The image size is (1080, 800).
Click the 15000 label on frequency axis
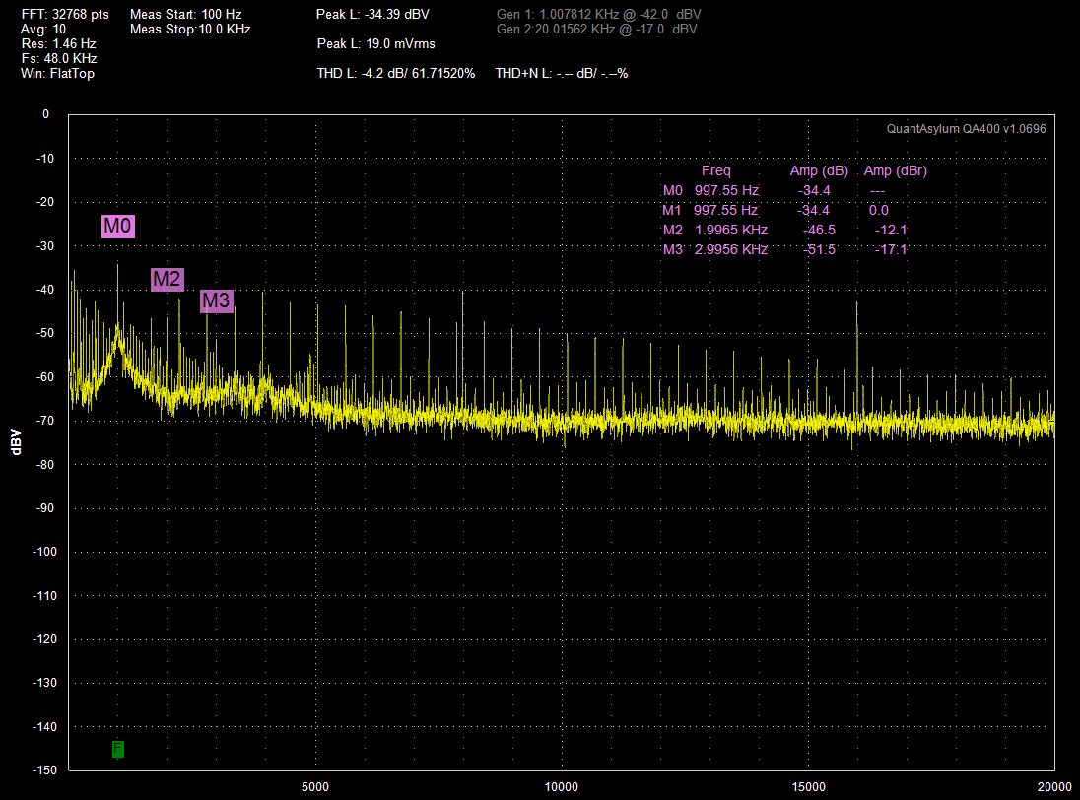pyautogui.click(x=808, y=787)
